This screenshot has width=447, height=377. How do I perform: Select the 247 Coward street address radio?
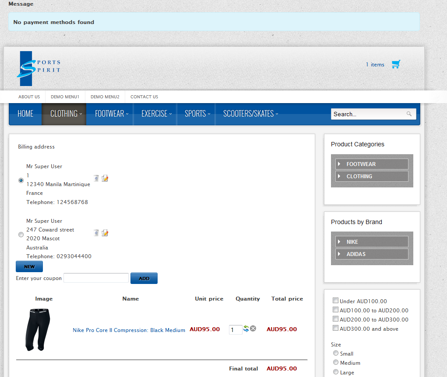21,235
